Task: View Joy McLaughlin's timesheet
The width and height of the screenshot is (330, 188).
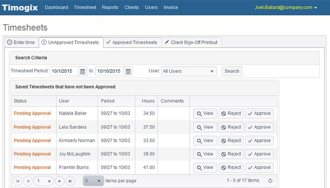Action: coord(205,154)
